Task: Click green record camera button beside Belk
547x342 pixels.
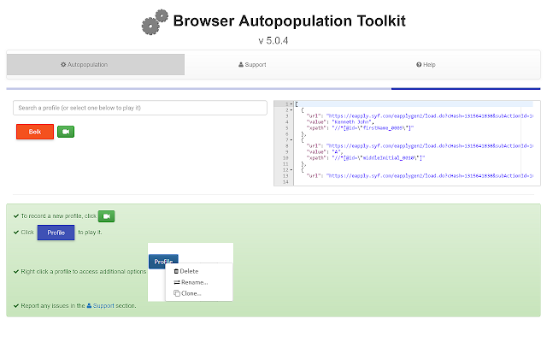Action: coord(66,132)
